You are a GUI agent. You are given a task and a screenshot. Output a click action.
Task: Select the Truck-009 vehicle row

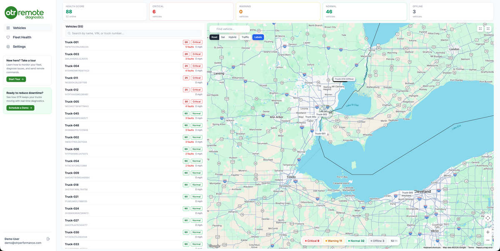133,175
